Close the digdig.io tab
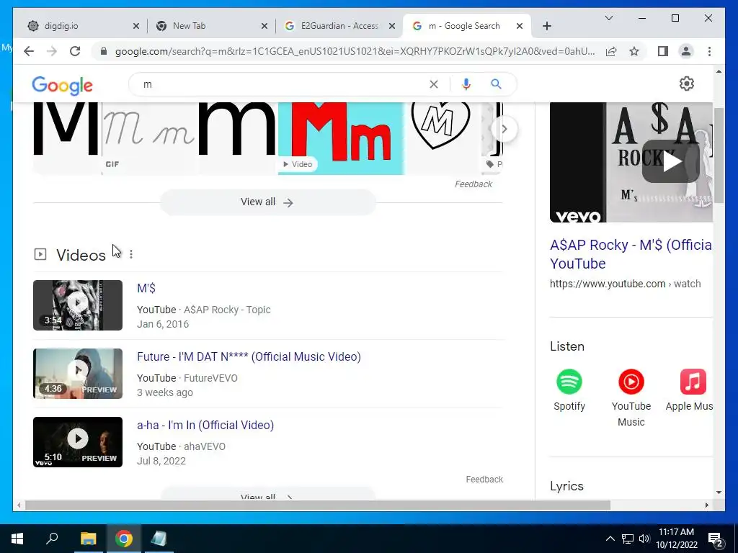 [x=136, y=27]
